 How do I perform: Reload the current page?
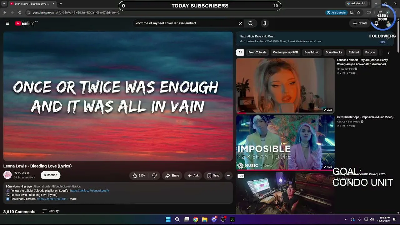pyautogui.click(x=20, y=12)
